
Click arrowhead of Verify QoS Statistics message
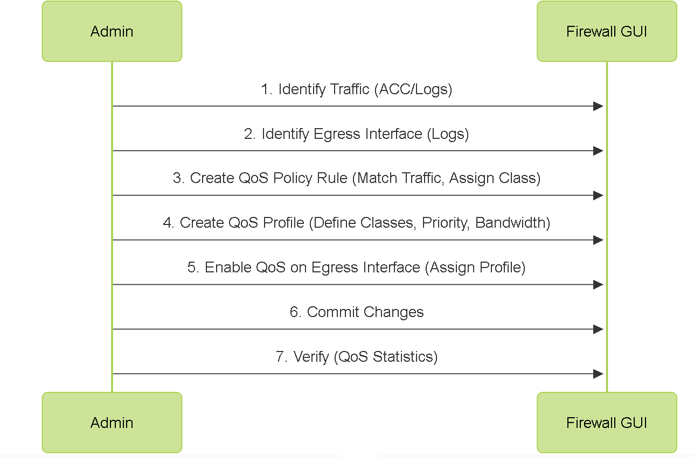coord(598,374)
